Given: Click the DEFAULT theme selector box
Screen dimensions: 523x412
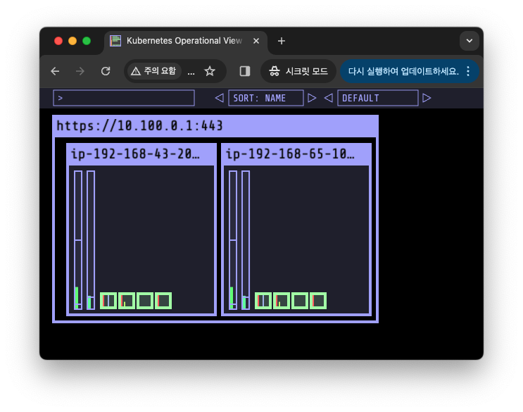Looking at the screenshot, I should click(378, 98).
